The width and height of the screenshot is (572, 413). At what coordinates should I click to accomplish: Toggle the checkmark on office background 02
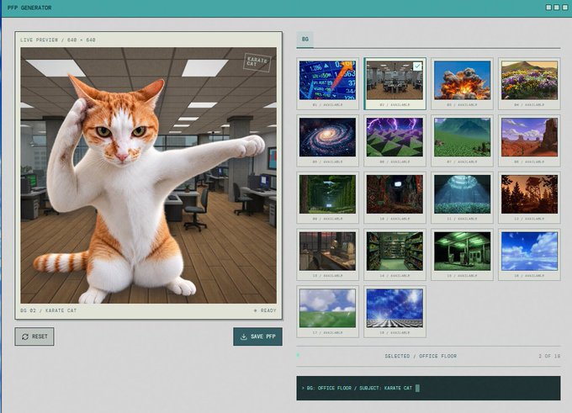417,66
